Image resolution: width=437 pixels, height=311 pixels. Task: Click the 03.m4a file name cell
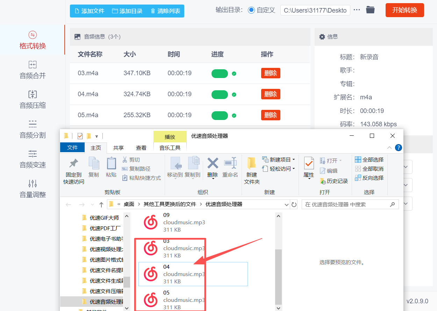tap(88, 73)
